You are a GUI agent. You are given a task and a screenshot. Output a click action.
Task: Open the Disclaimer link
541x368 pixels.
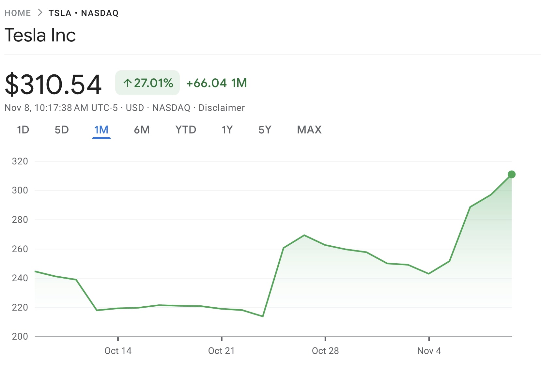(222, 108)
